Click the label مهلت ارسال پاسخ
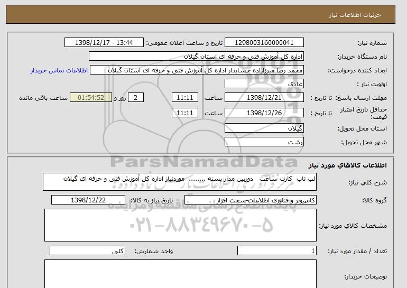 click(x=362, y=98)
